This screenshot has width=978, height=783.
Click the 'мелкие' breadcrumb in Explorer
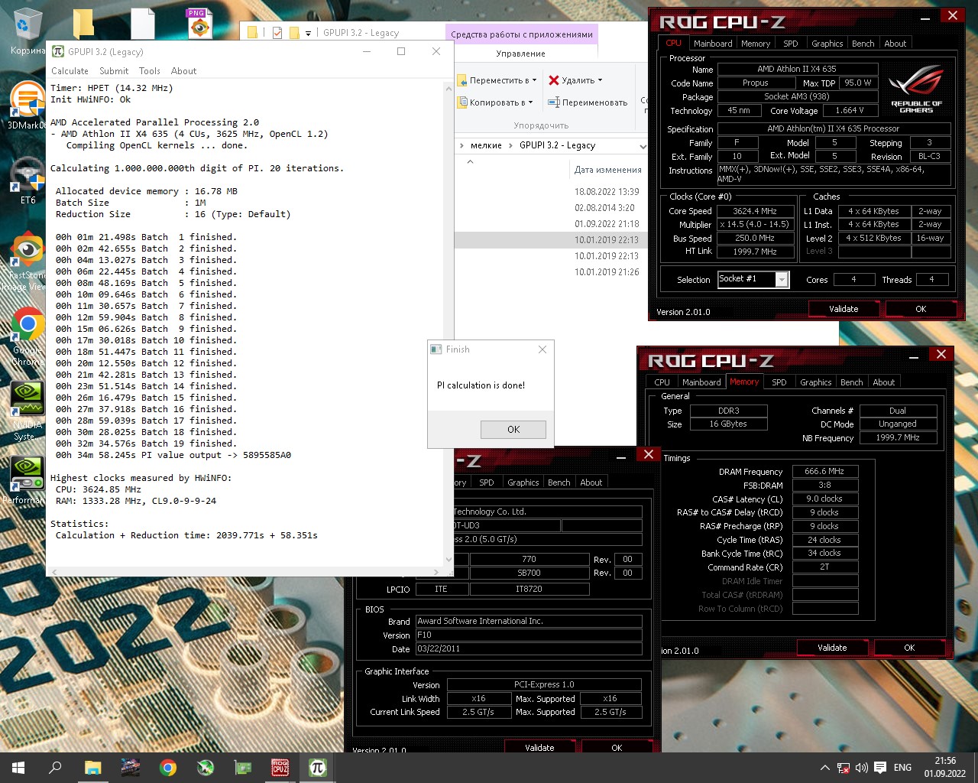pos(486,145)
